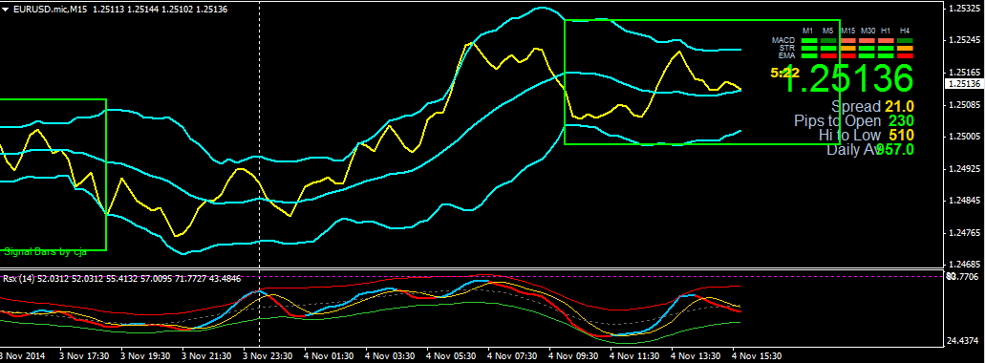Click the Spread 21.0 readout
Screen dimensions: 986x363
[873, 106]
